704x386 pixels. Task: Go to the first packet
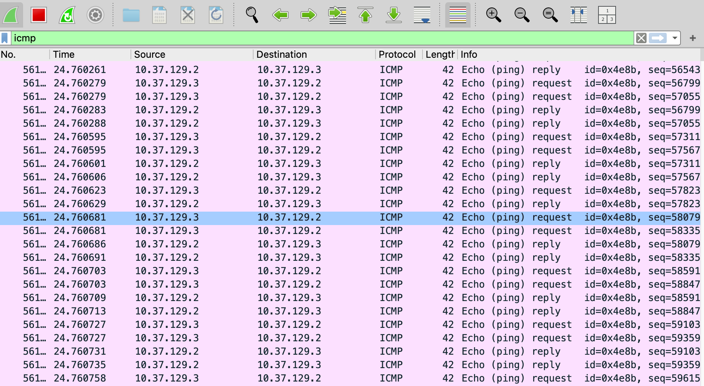point(365,15)
